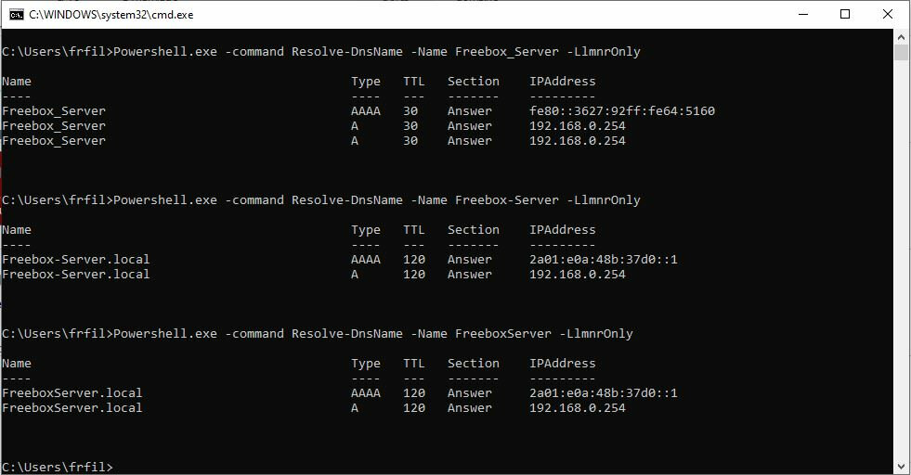Image resolution: width=911 pixels, height=475 pixels.
Task: Click the FreeboxServer.local A record name
Action: point(72,408)
